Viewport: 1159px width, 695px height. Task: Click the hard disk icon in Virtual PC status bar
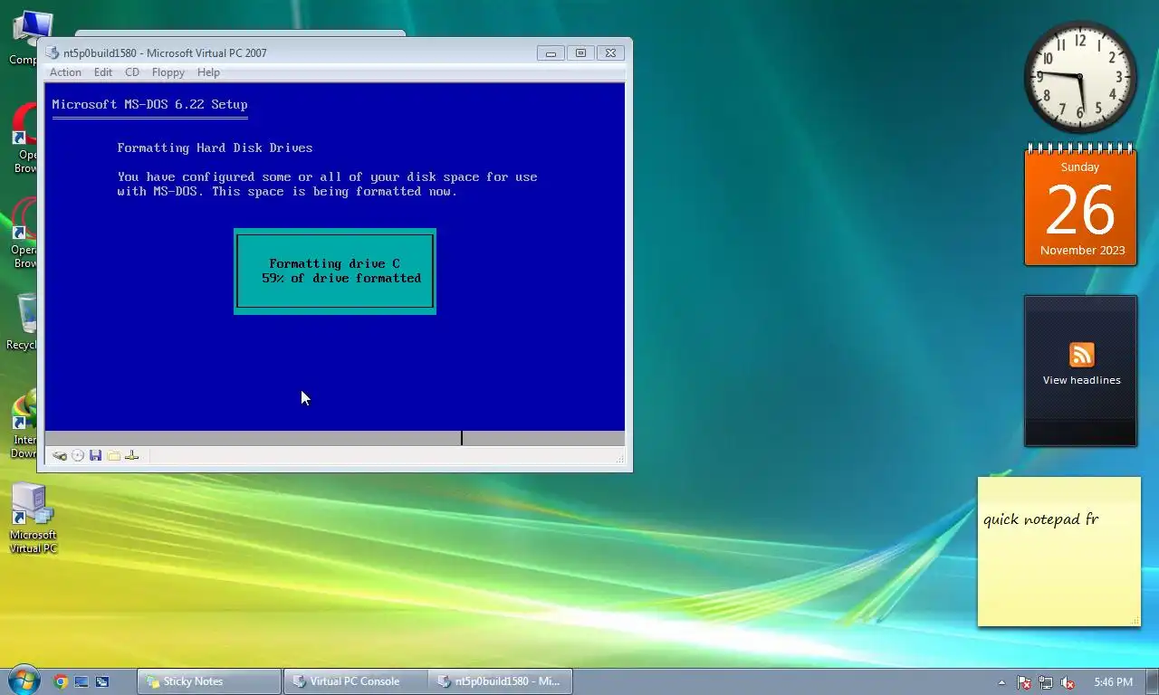59,456
